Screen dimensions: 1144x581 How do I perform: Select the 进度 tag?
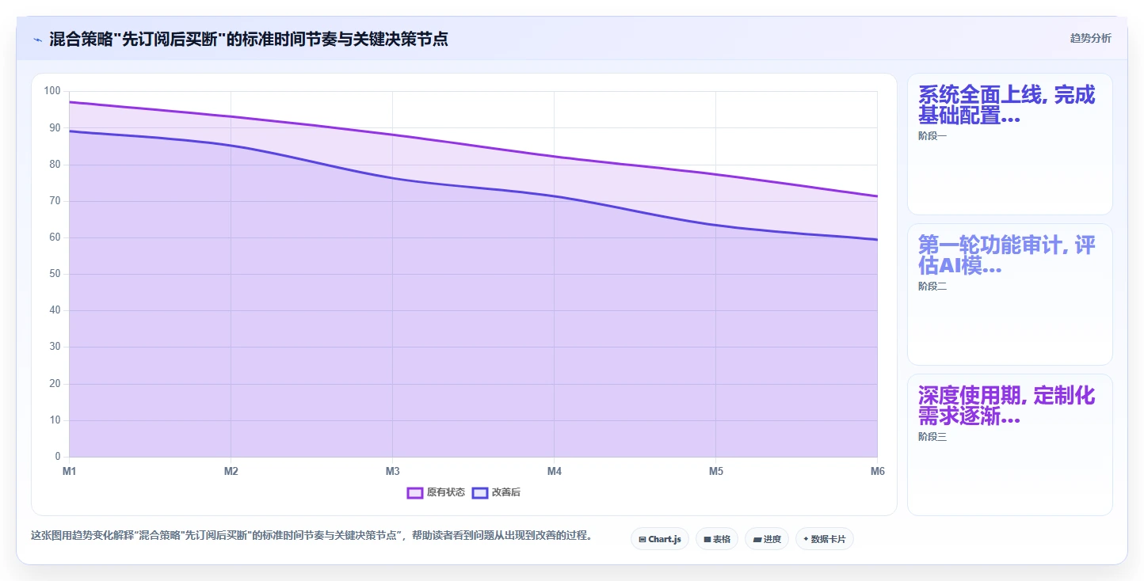click(x=767, y=539)
